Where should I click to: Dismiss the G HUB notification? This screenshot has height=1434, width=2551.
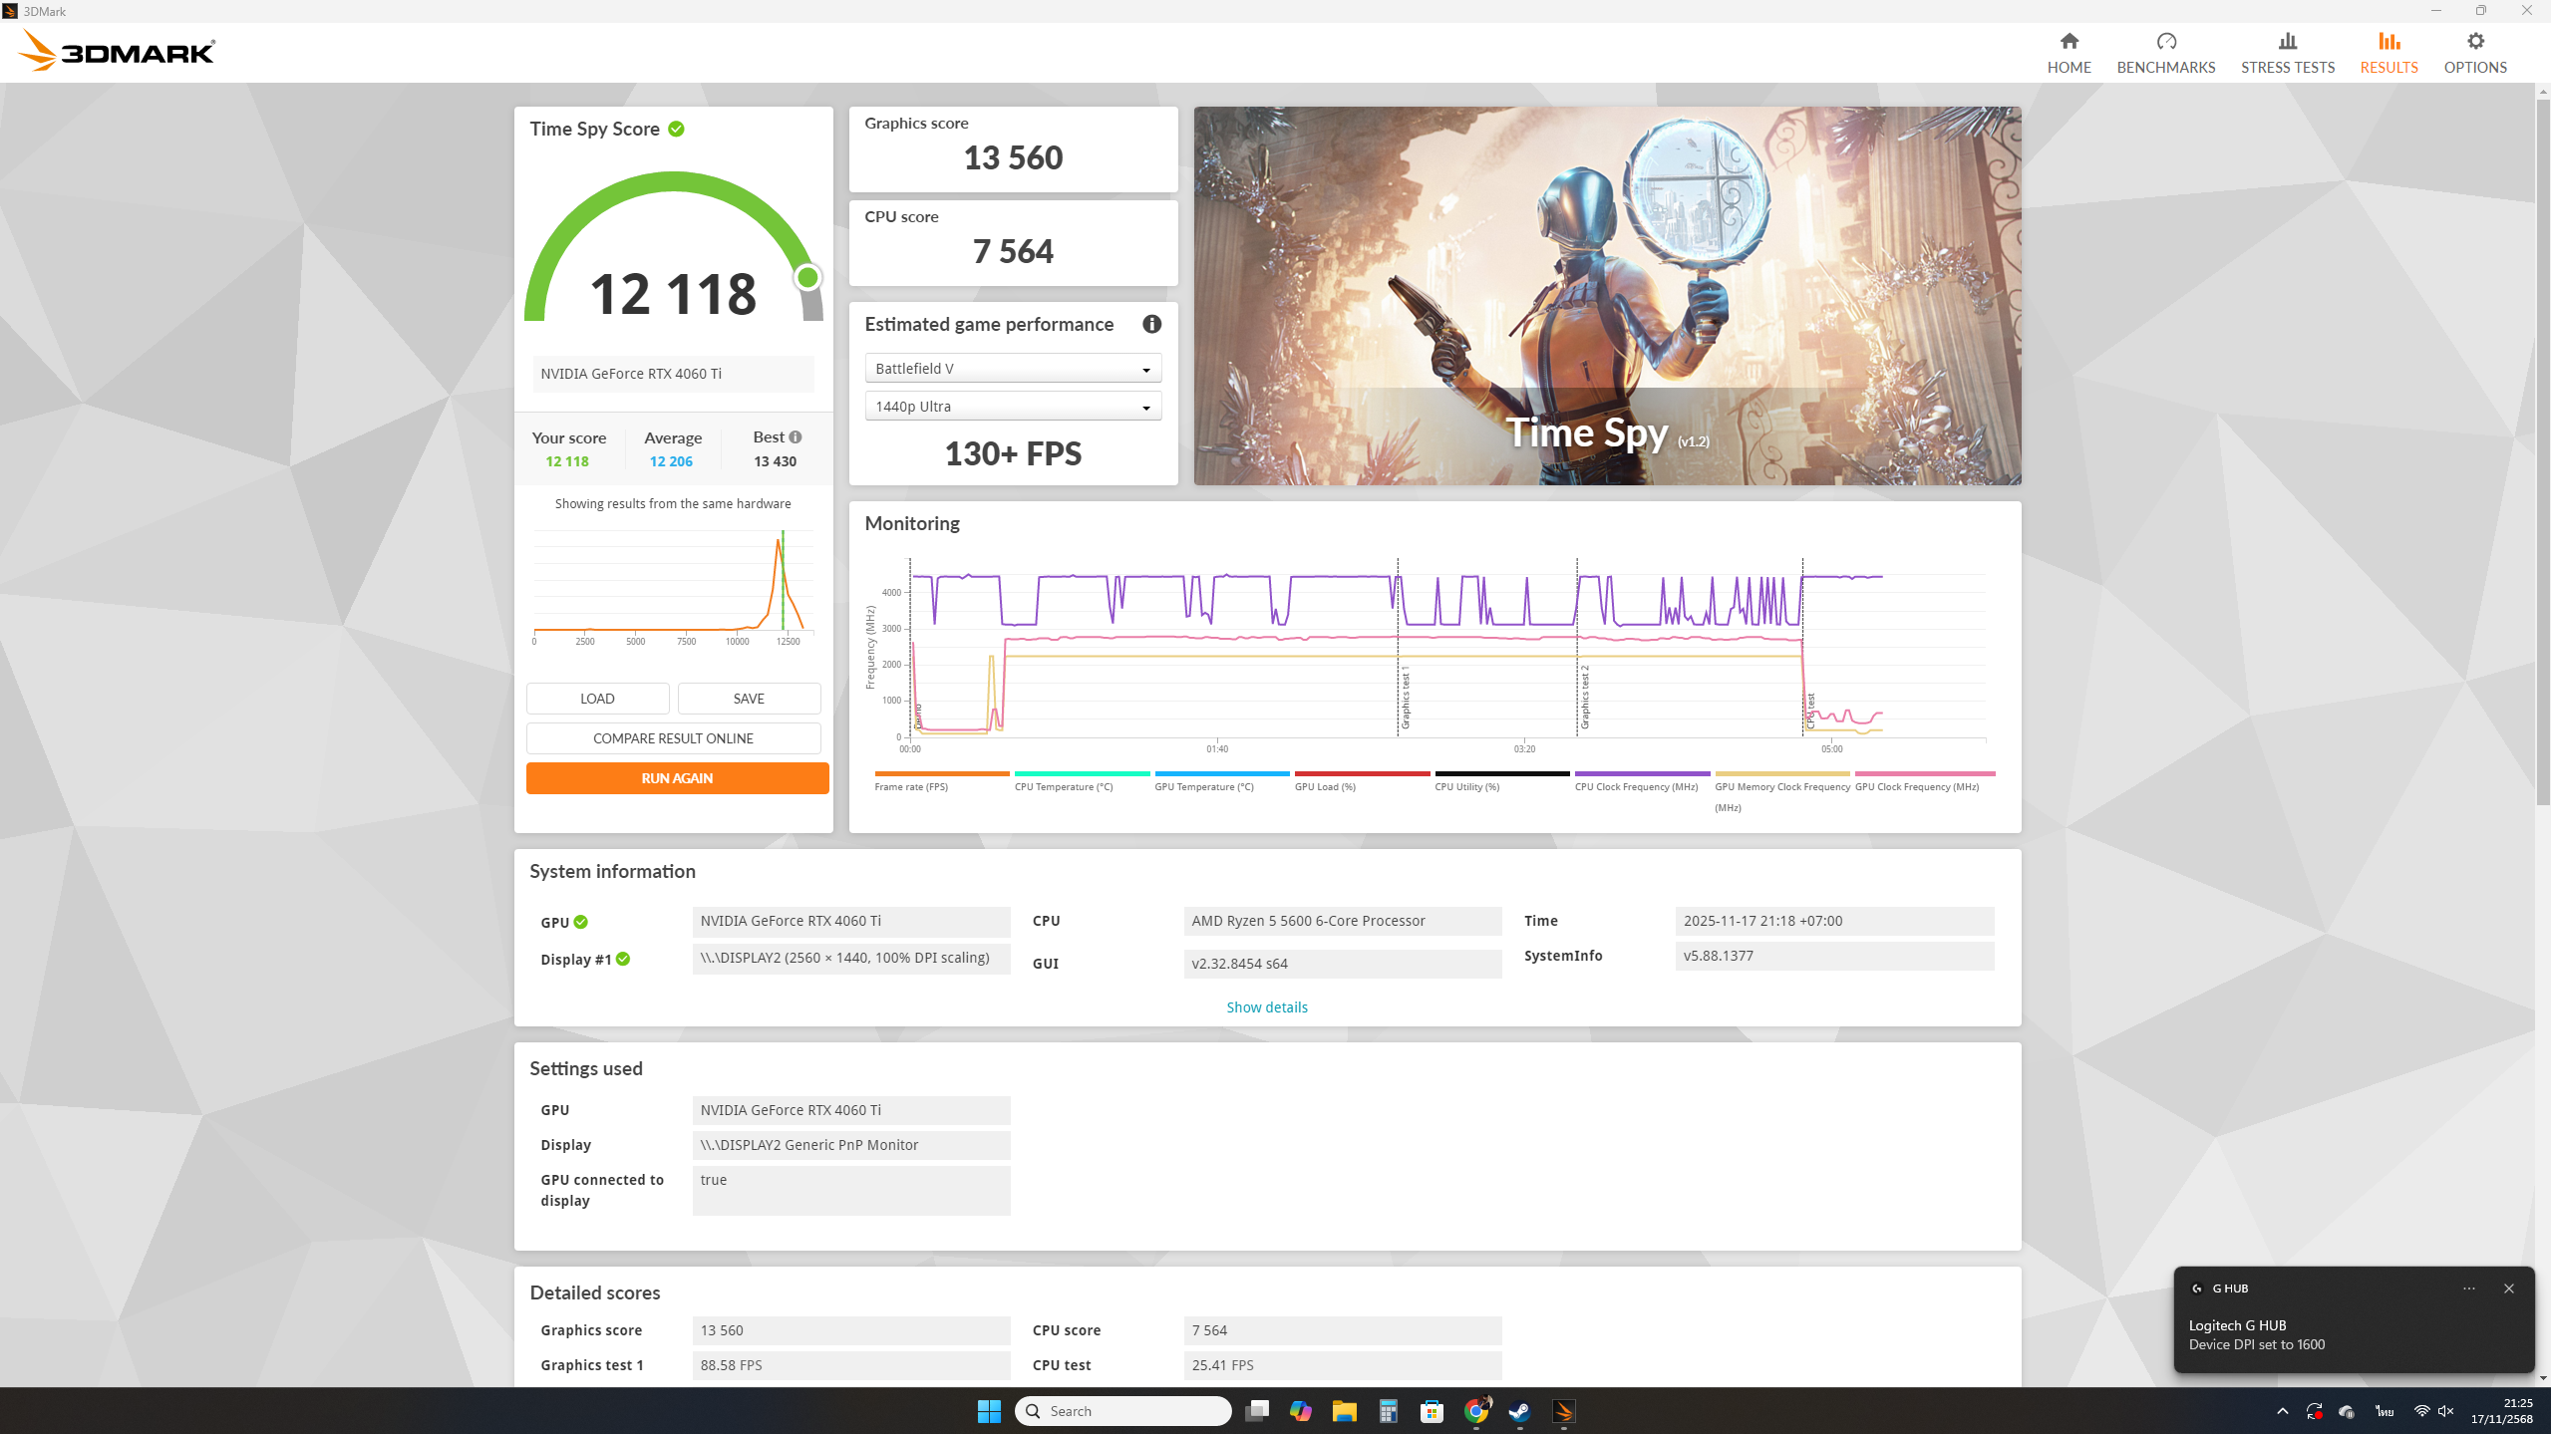[2508, 1288]
